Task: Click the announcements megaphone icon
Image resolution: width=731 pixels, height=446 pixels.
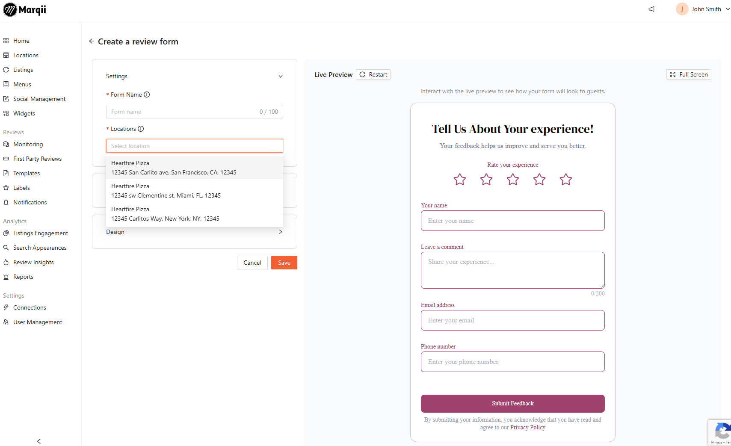Action: coord(651,9)
